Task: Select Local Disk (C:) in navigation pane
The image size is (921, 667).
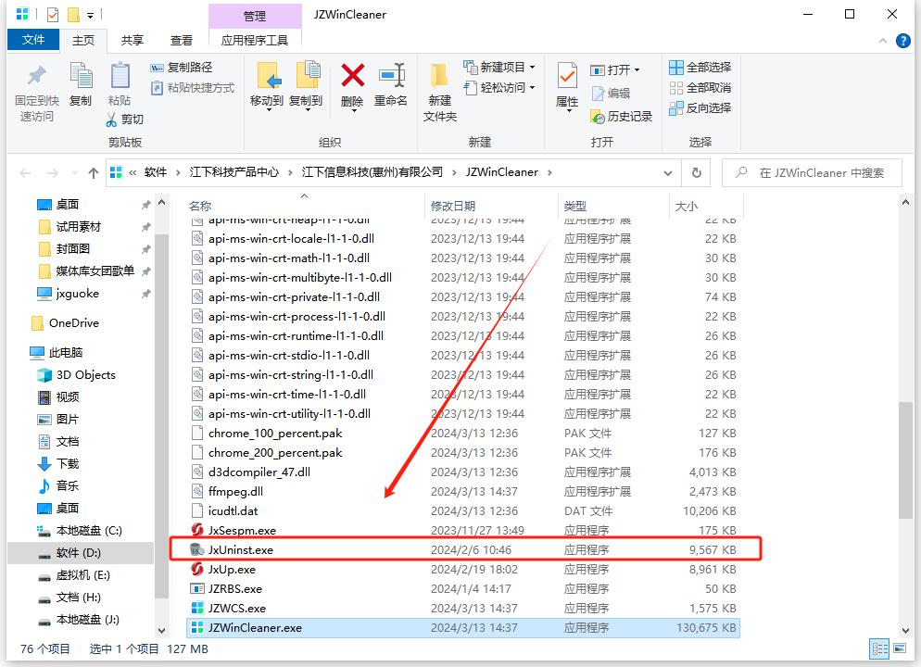Action: [x=88, y=531]
